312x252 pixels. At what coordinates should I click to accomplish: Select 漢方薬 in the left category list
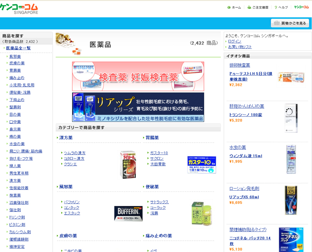[15, 181]
